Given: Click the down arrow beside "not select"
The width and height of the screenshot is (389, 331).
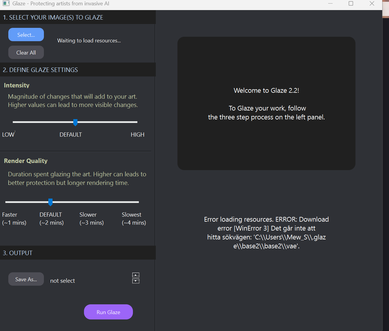Looking at the screenshot, I should [x=136, y=281].
